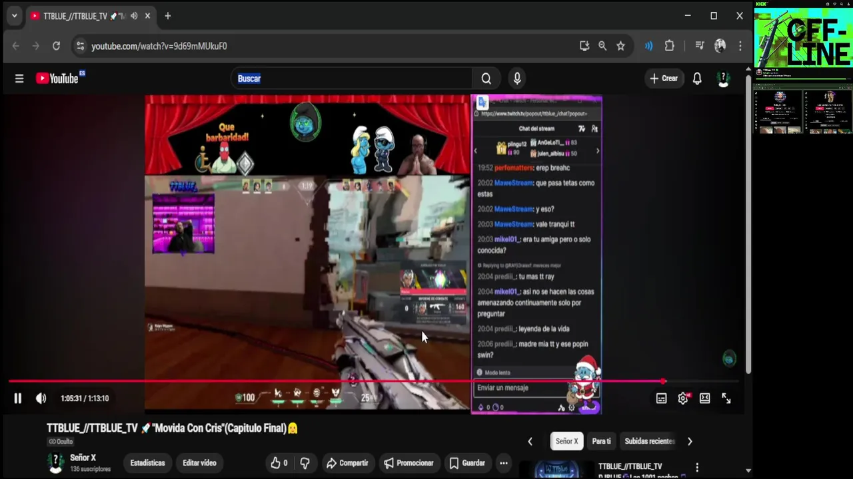Go back to the previous page

pos(16,46)
